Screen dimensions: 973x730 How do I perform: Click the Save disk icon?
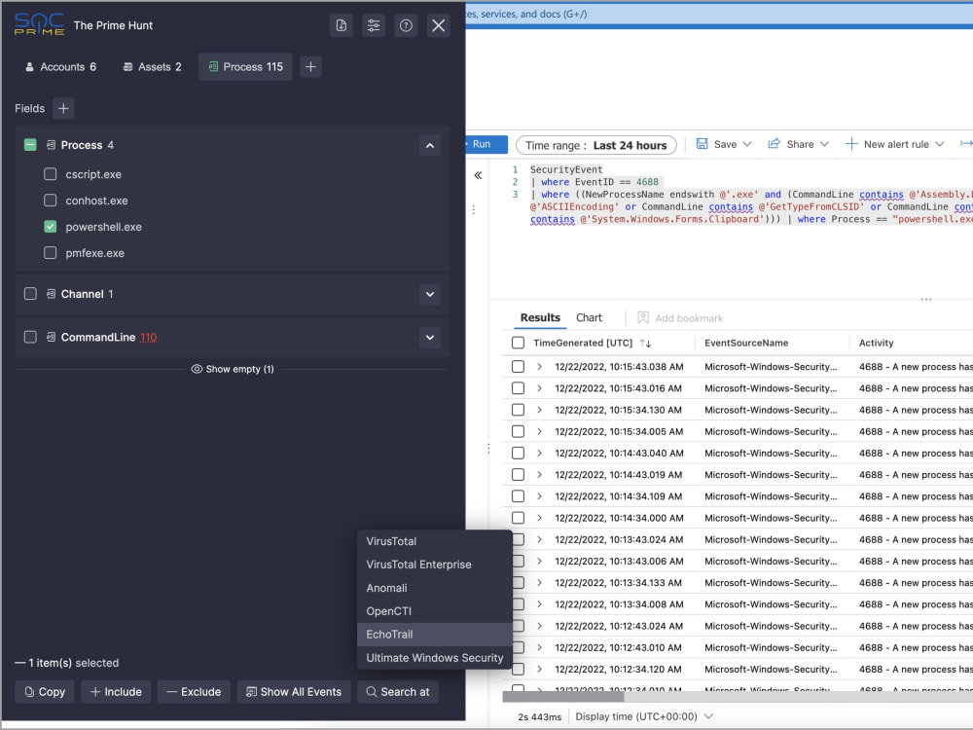click(702, 144)
